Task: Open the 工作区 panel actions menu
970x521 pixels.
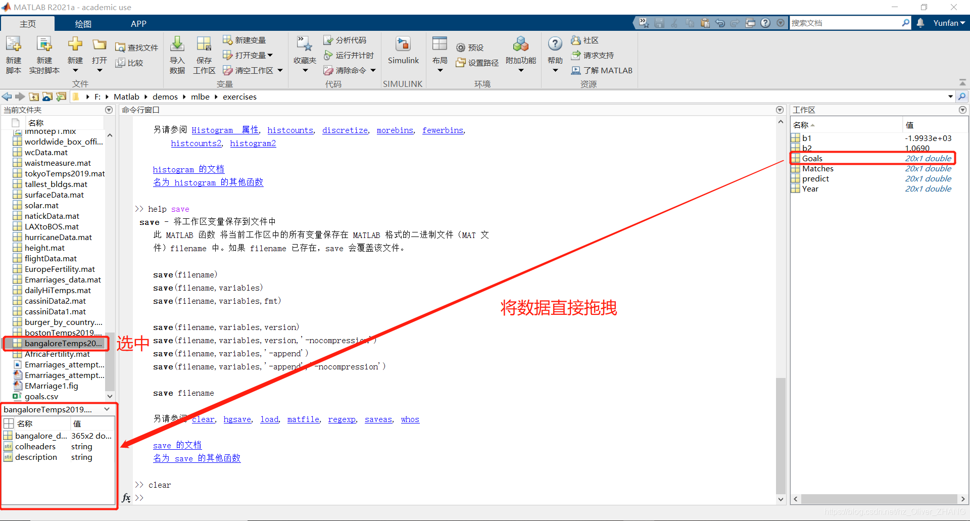Action: pos(962,110)
